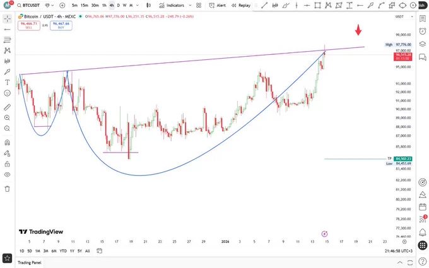The image size is (429, 268).
Task: Open the watchlist panel icon
Action: point(423,18)
